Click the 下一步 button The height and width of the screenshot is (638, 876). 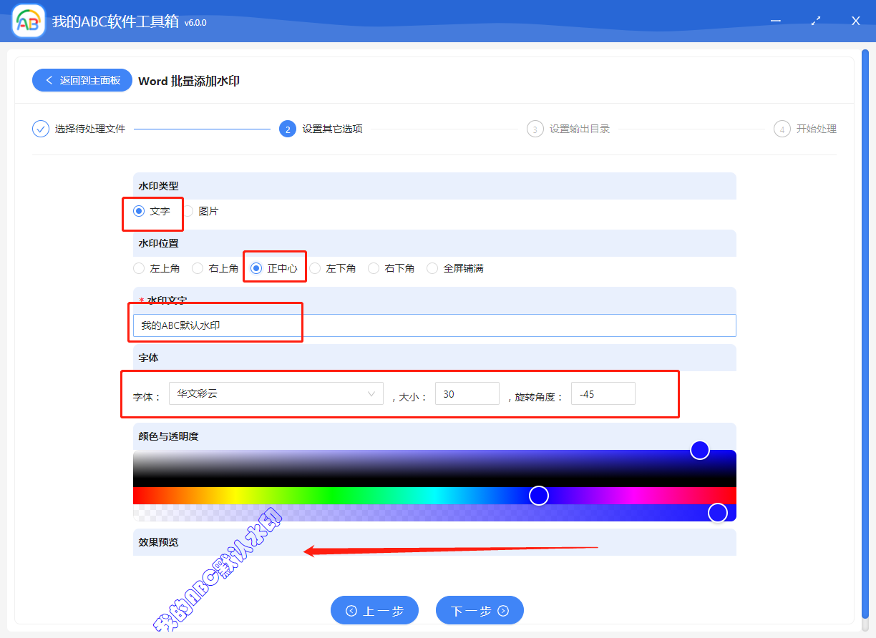[x=480, y=610]
